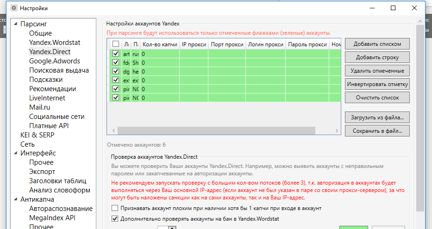Open Mail.ru settings
Image resolution: width=432 pixels, height=229 pixels.
tap(40, 107)
